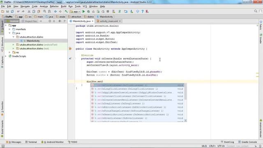The height and width of the screenshot is (148, 263).
Task: Open the Build menu
Action: (63, 7)
